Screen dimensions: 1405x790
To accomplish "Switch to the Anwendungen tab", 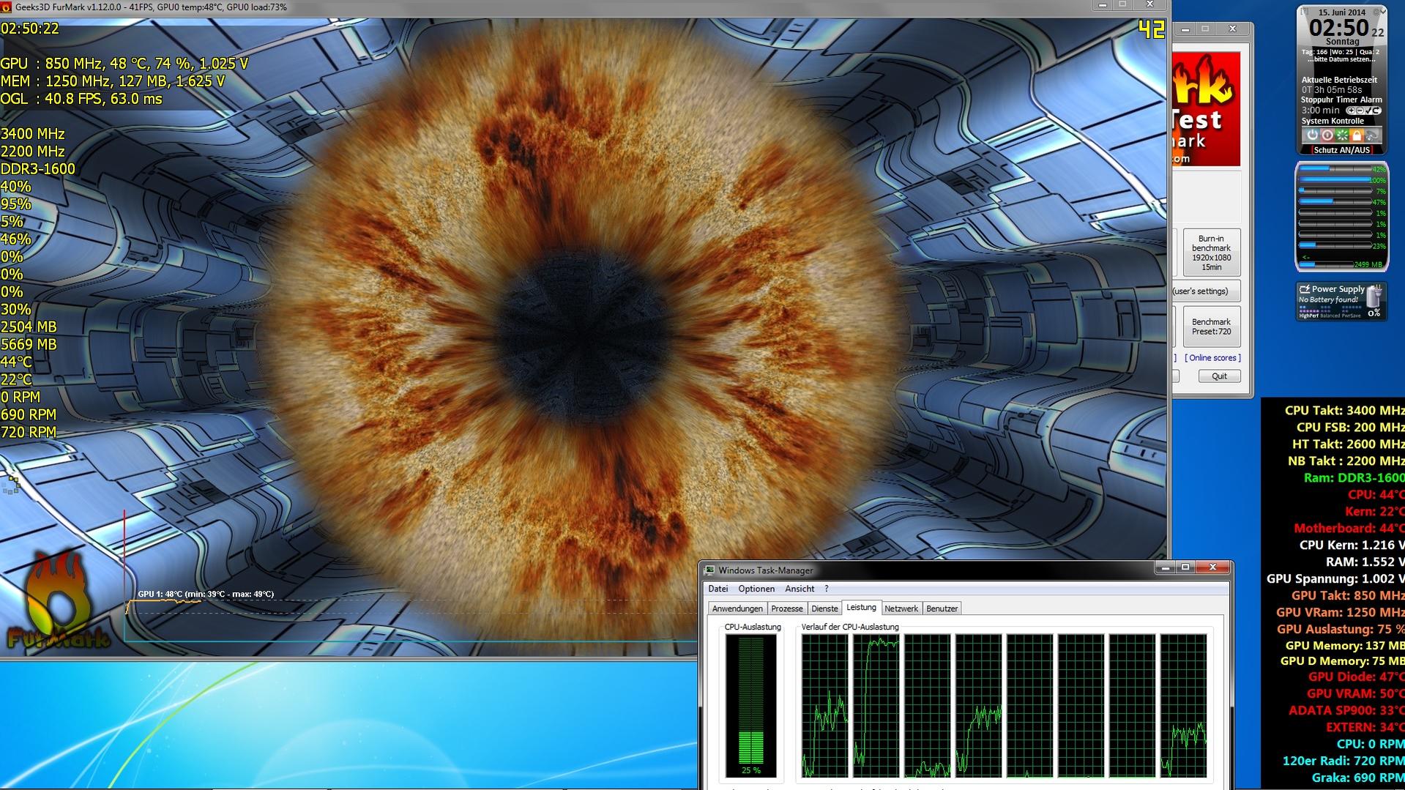I will [737, 608].
